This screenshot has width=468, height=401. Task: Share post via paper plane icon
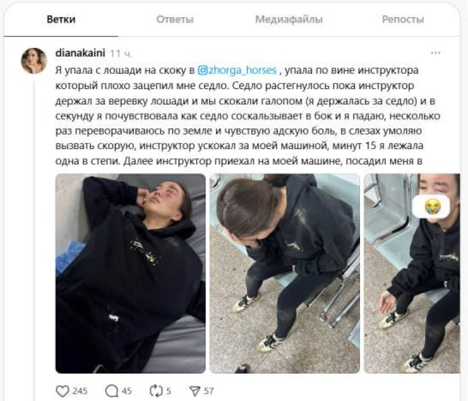[x=194, y=390]
